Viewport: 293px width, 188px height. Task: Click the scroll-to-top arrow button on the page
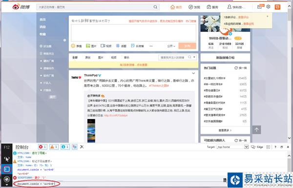(256, 129)
